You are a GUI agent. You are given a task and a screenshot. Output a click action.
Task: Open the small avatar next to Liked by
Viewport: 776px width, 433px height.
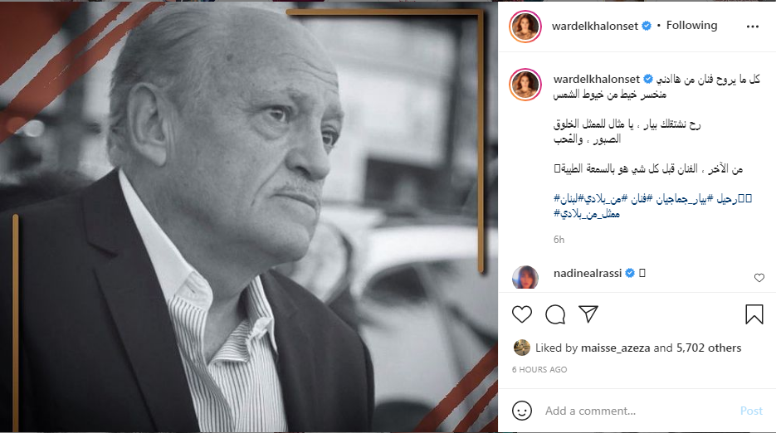point(522,348)
